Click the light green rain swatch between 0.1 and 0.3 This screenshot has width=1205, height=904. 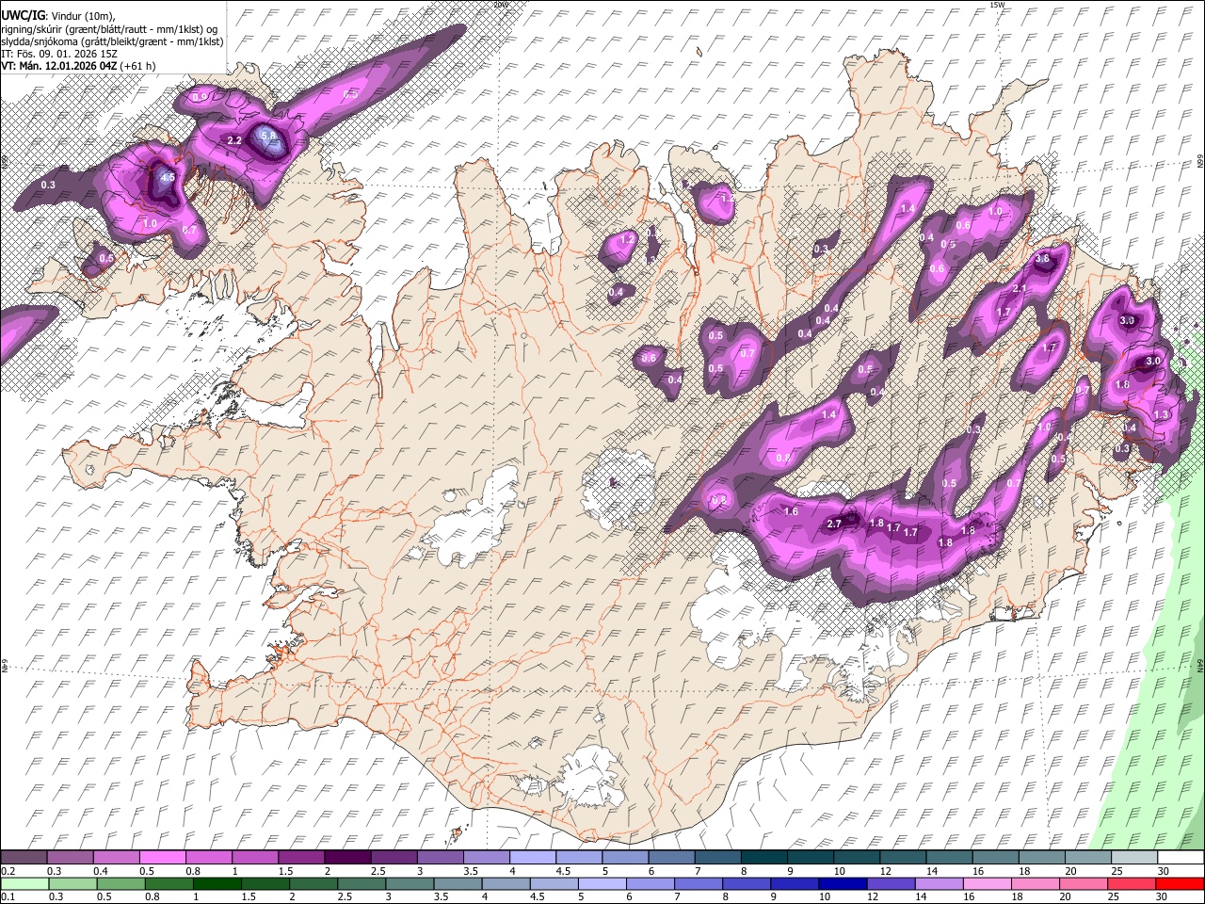pos(24,884)
